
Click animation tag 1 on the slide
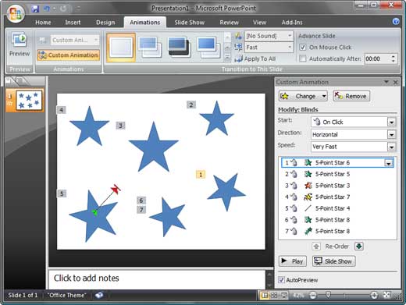point(201,175)
